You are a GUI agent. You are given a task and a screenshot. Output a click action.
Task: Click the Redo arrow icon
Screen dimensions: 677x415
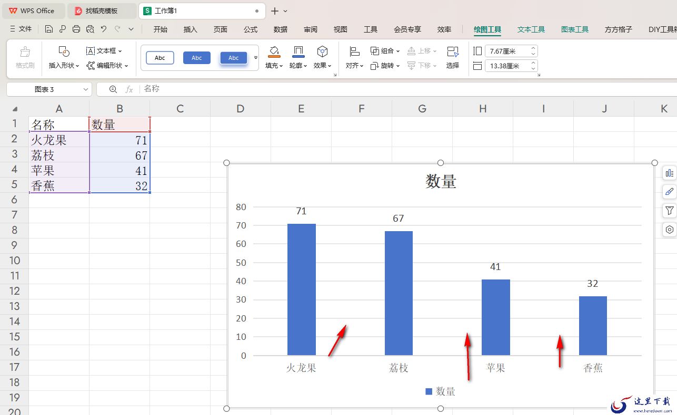117,29
